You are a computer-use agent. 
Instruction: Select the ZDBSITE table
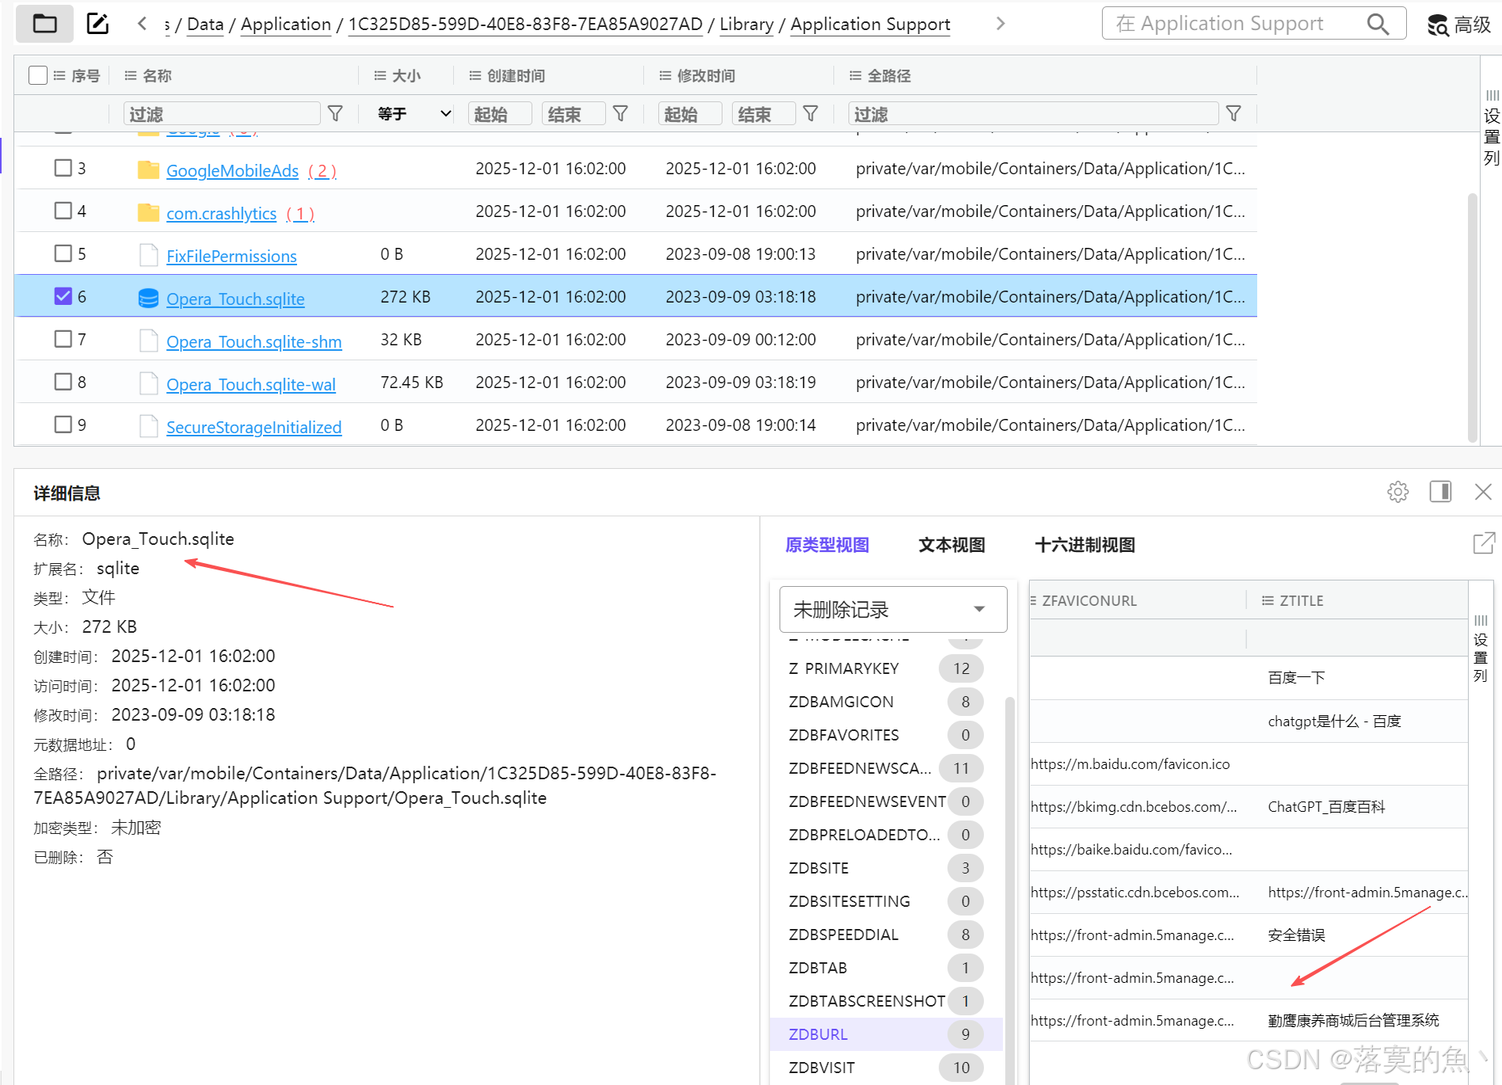tap(886, 868)
